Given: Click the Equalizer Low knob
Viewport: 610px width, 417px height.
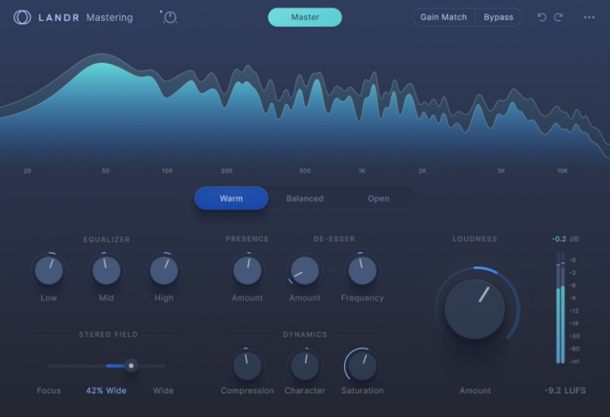Looking at the screenshot, I should [49, 271].
